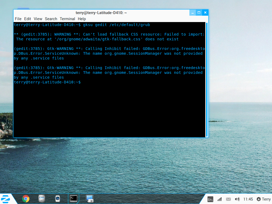Open the Zorin start menu
The height and width of the screenshot is (204, 272).
click(5, 199)
